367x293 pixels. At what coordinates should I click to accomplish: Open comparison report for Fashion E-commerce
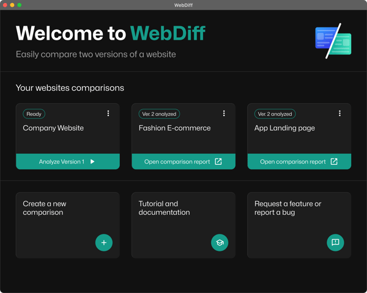tap(183, 161)
